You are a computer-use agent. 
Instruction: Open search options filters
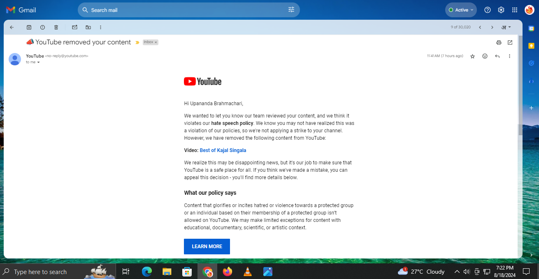click(291, 9)
